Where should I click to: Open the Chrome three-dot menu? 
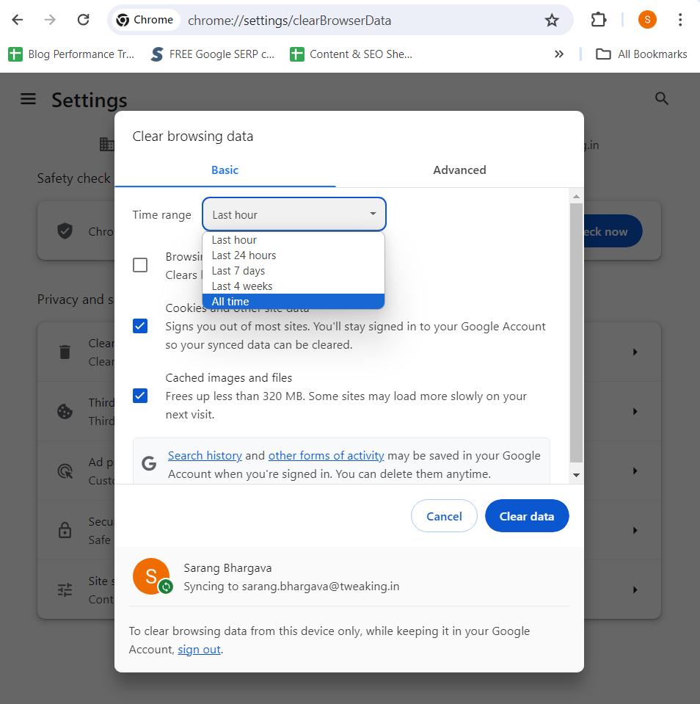tap(680, 20)
